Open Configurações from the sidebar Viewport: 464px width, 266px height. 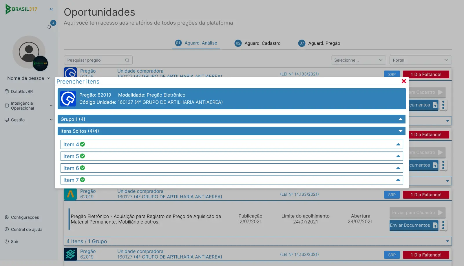point(25,217)
